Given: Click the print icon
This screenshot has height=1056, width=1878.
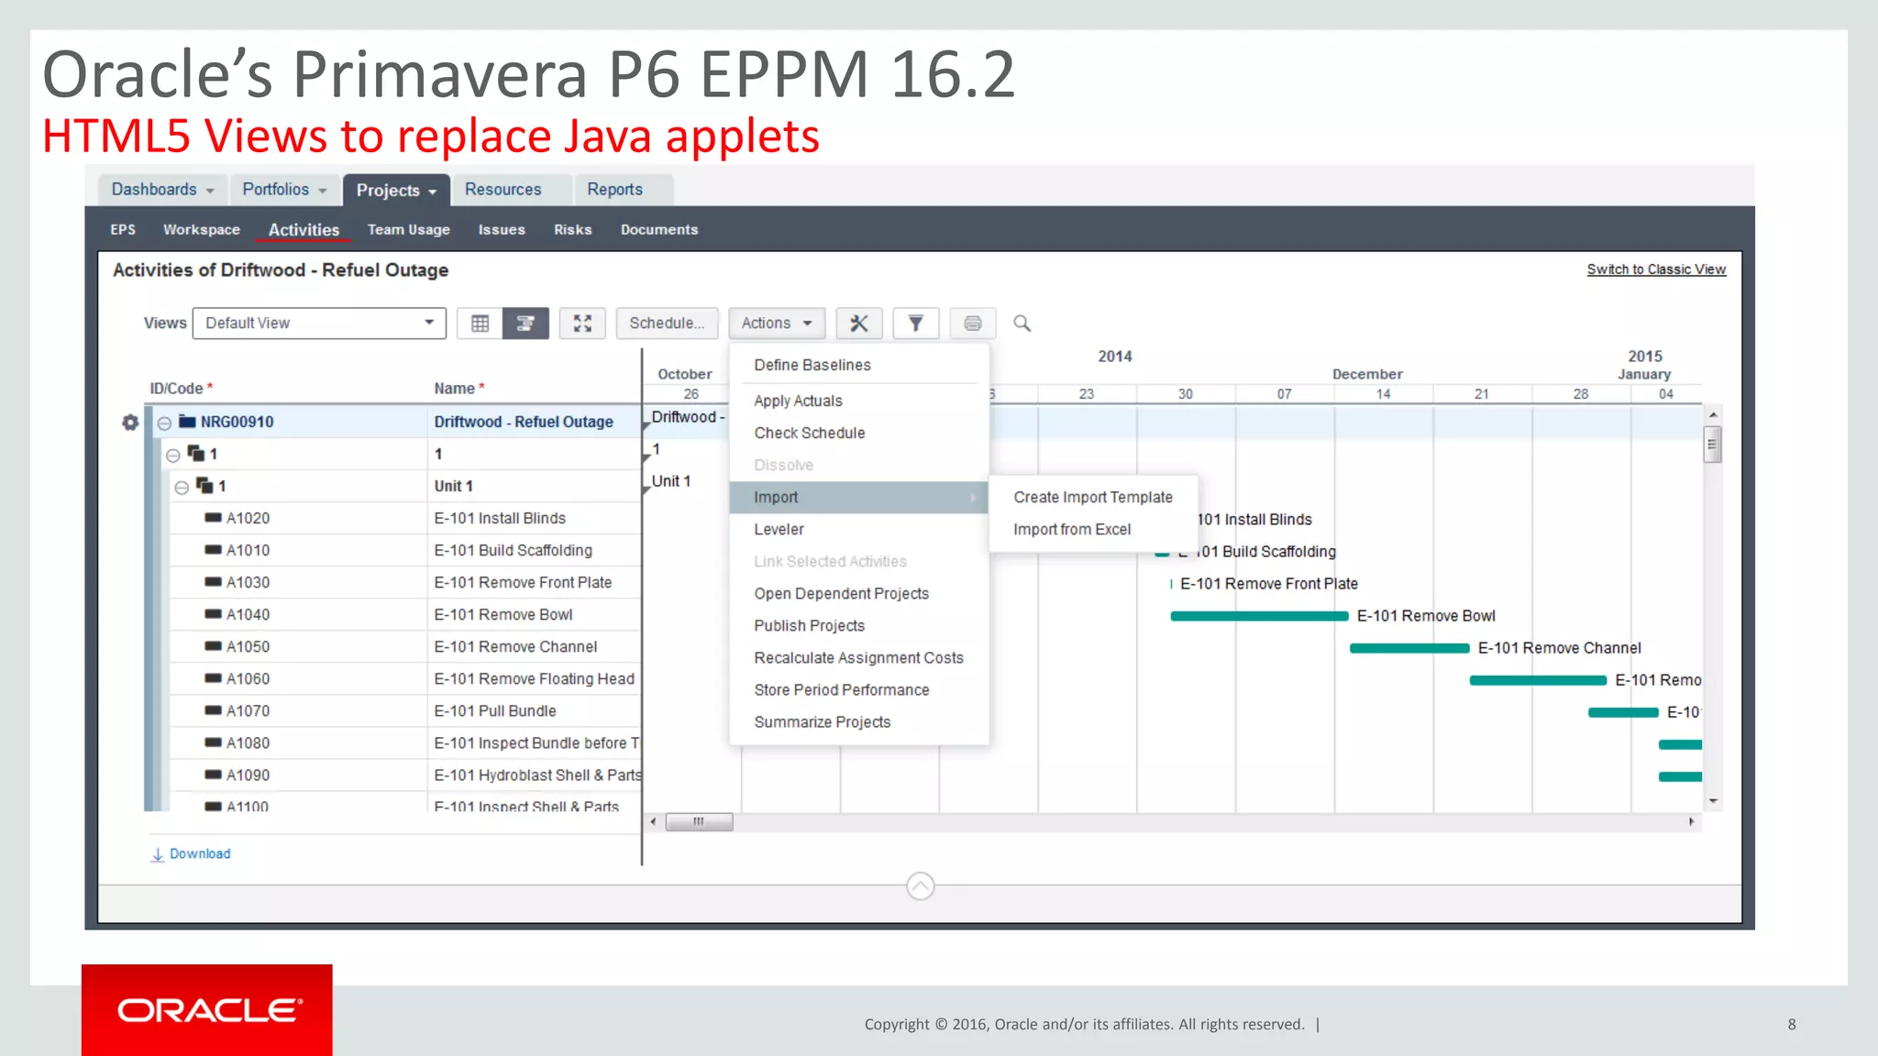Looking at the screenshot, I should coord(973,323).
